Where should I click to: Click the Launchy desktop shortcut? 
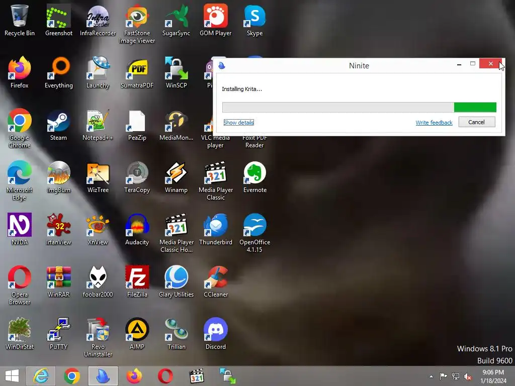pyautogui.click(x=98, y=72)
